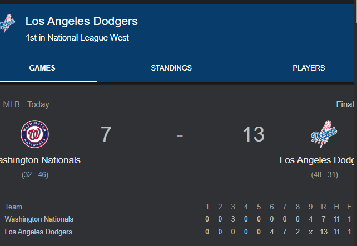Click the Final game status label

(344, 104)
